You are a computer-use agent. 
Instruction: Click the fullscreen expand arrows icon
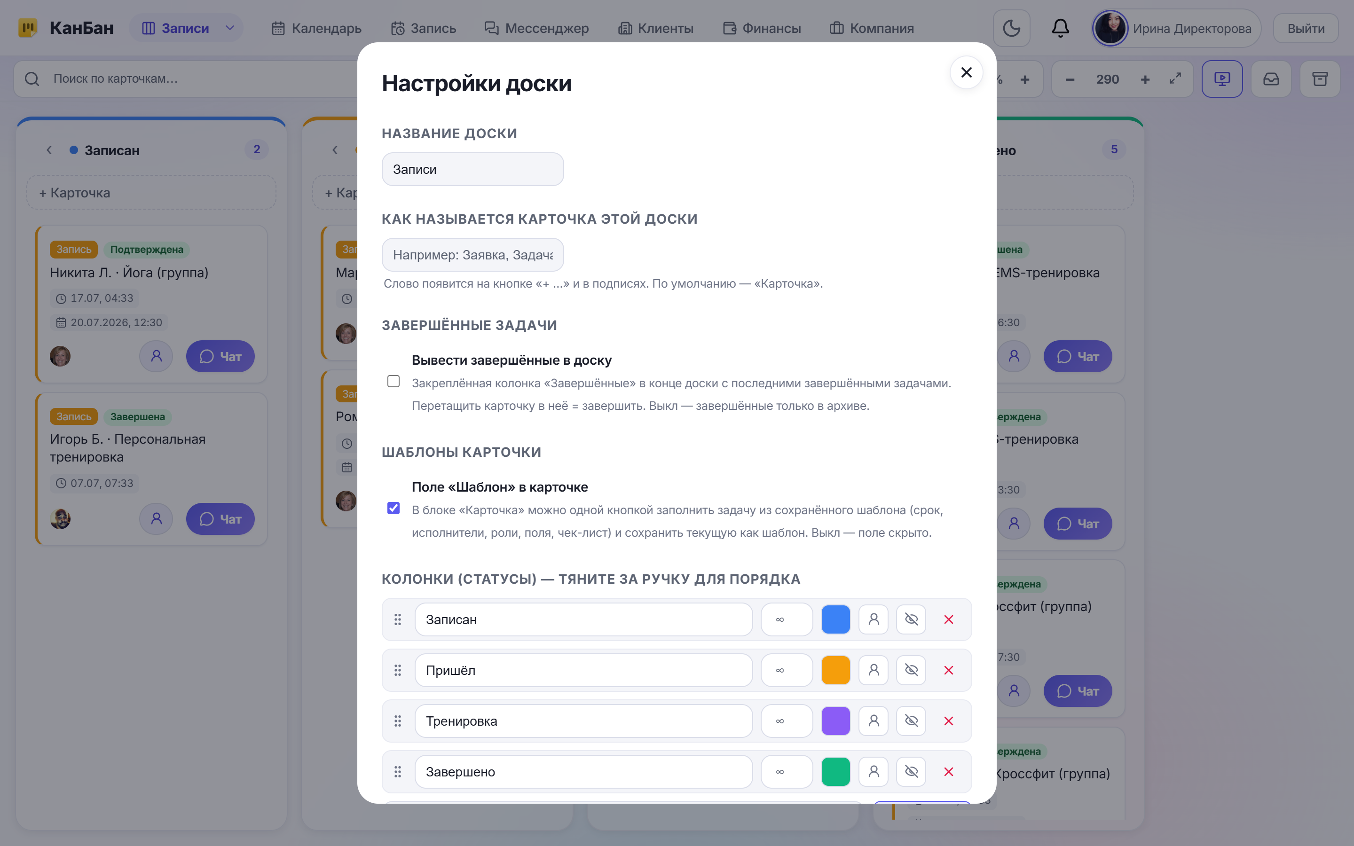(x=1175, y=79)
